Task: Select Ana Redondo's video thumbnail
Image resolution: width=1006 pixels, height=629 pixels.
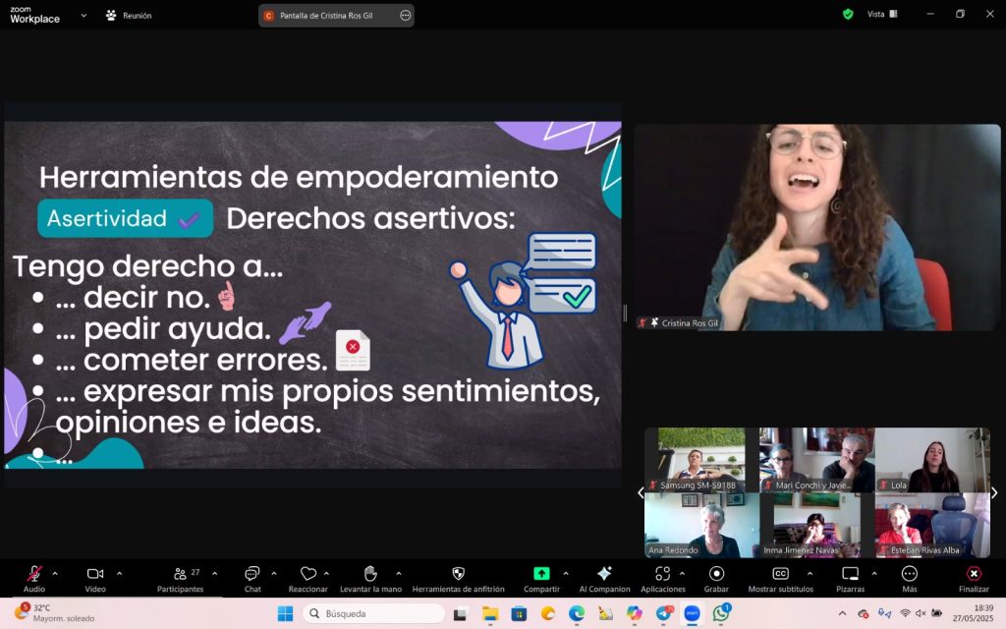Action: [701, 525]
